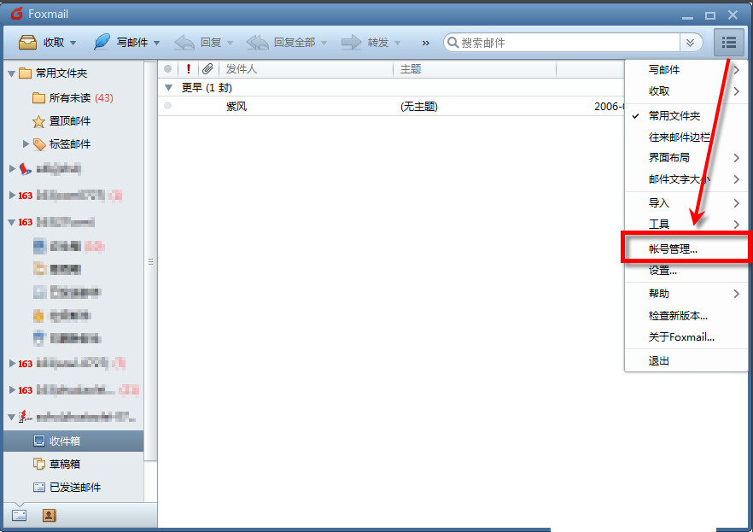The image size is (753, 532).
Task: Toggle the unread dot on 紫风's email
Action: 169,105
